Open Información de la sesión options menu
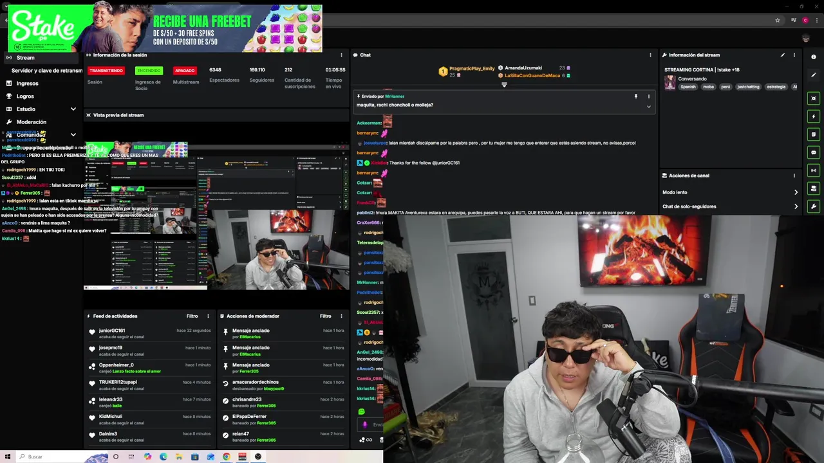 341,55
